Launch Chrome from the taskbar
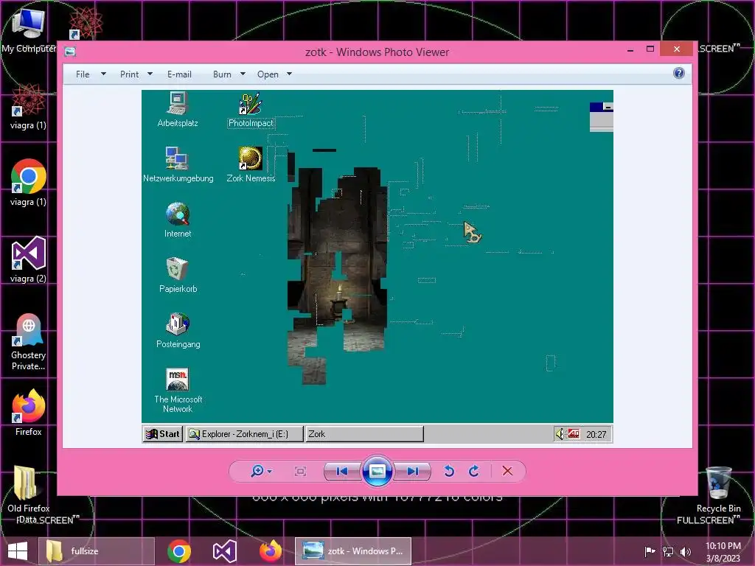Screen dimensions: 755x566 tap(179, 551)
